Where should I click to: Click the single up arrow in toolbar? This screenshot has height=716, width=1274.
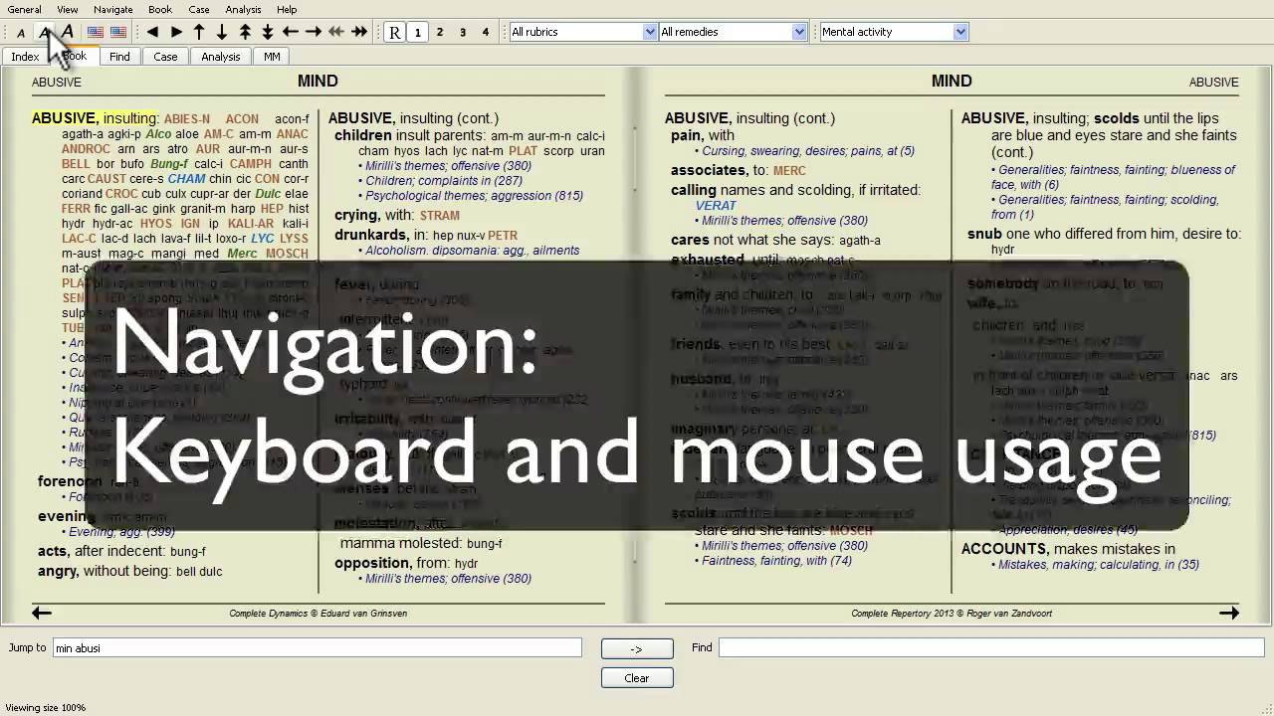pyautogui.click(x=199, y=33)
